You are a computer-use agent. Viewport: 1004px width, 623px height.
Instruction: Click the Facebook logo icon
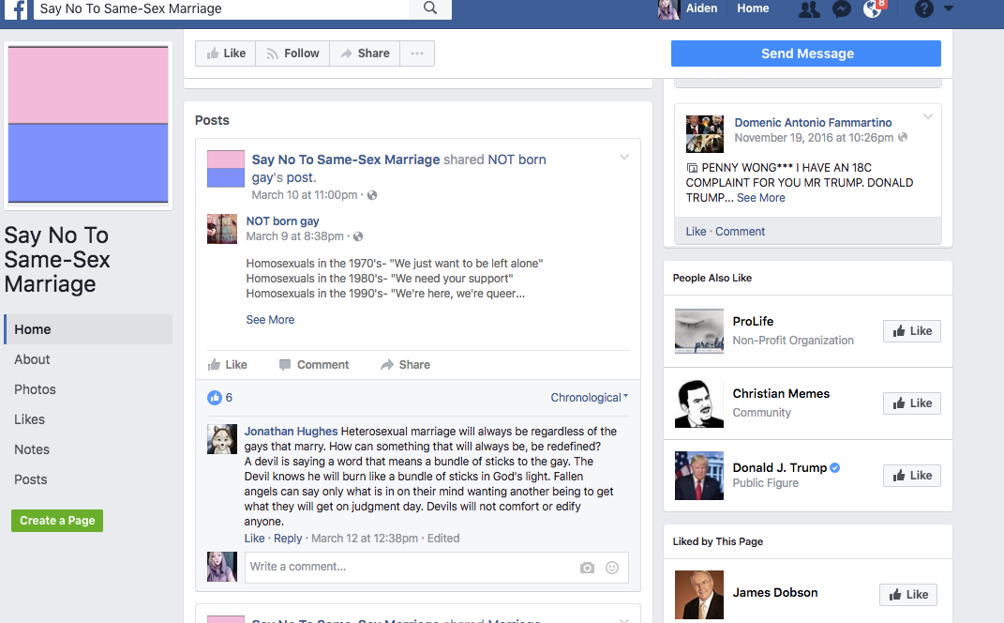coord(15,9)
